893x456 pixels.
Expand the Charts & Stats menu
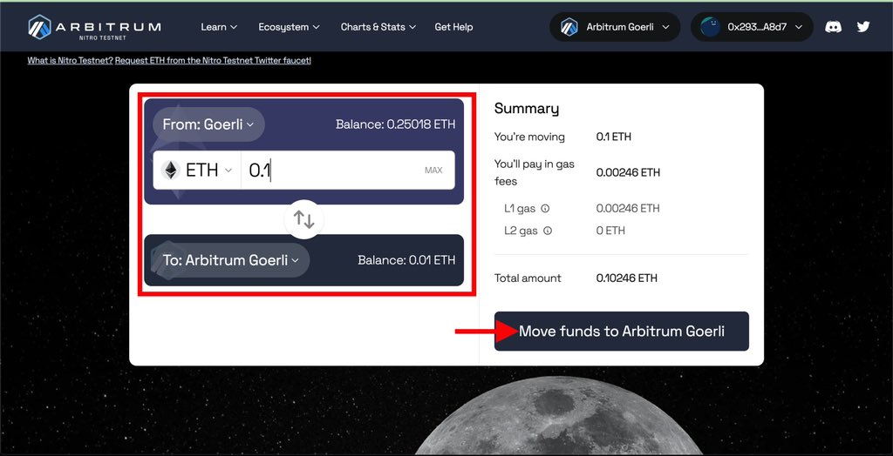click(x=378, y=27)
